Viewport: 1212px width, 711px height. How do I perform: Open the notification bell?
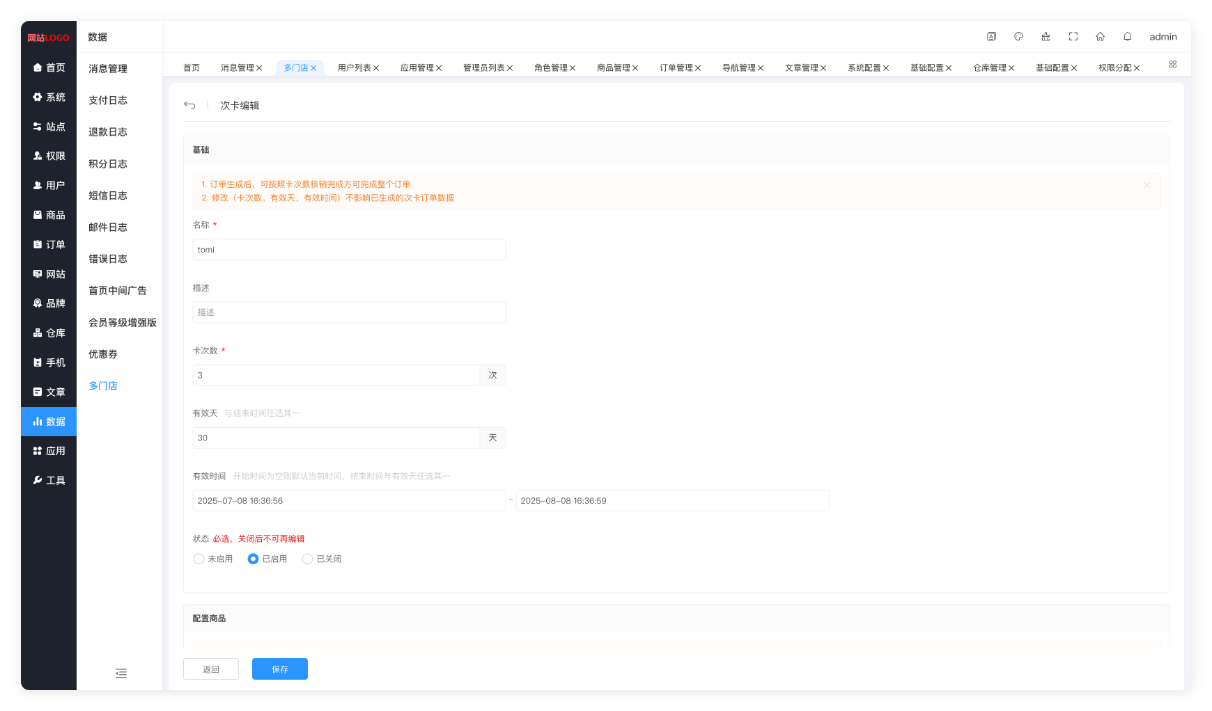(x=1127, y=37)
